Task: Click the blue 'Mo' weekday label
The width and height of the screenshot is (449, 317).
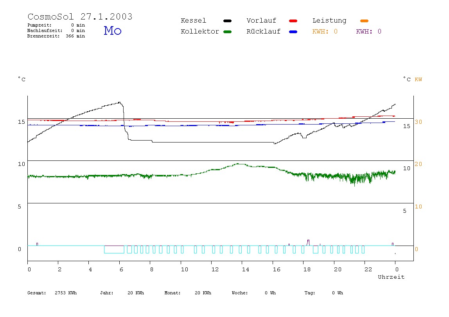Action: (113, 30)
